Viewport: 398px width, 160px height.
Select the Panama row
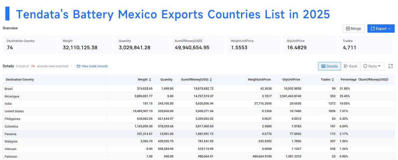click(199, 134)
